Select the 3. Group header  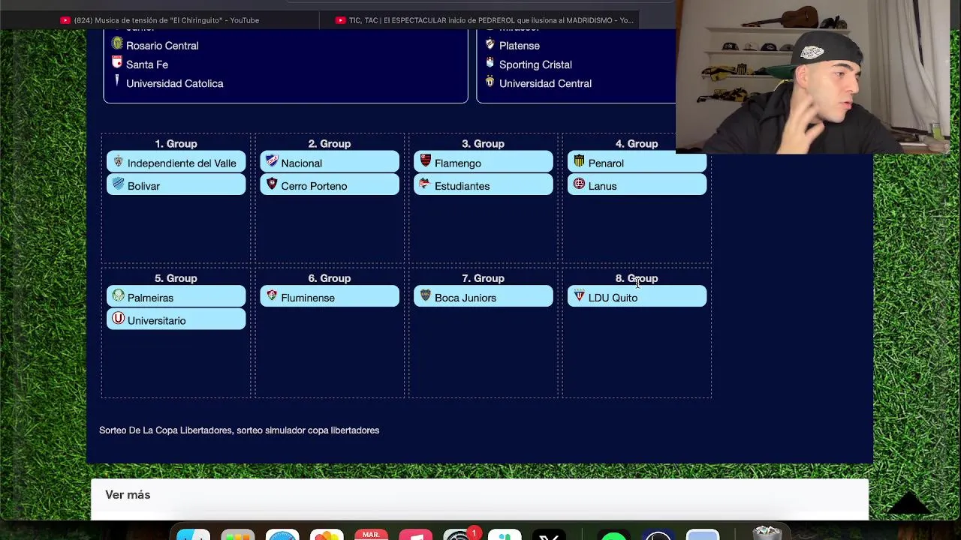coord(483,143)
